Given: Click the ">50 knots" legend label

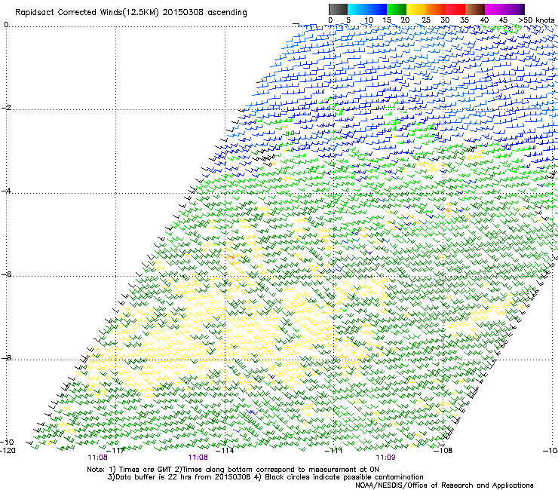Looking at the screenshot, I should [x=536, y=20].
